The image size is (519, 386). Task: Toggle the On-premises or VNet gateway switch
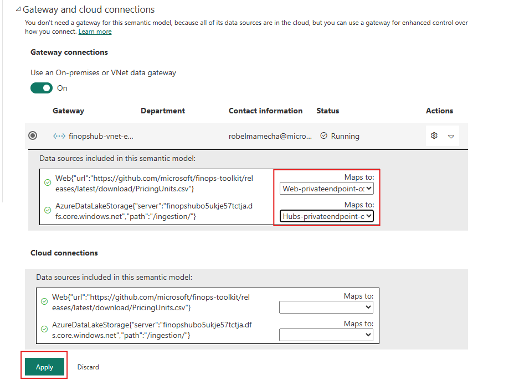coord(42,88)
